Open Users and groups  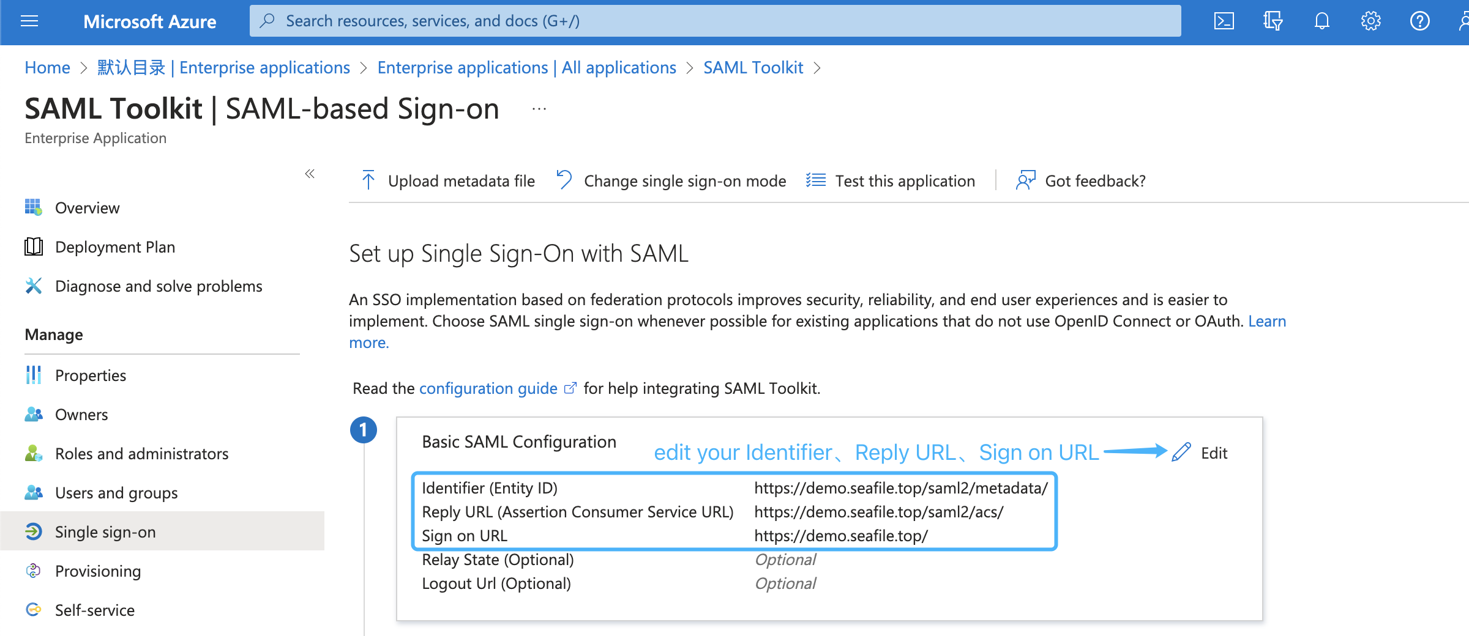pyautogui.click(x=116, y=492)
